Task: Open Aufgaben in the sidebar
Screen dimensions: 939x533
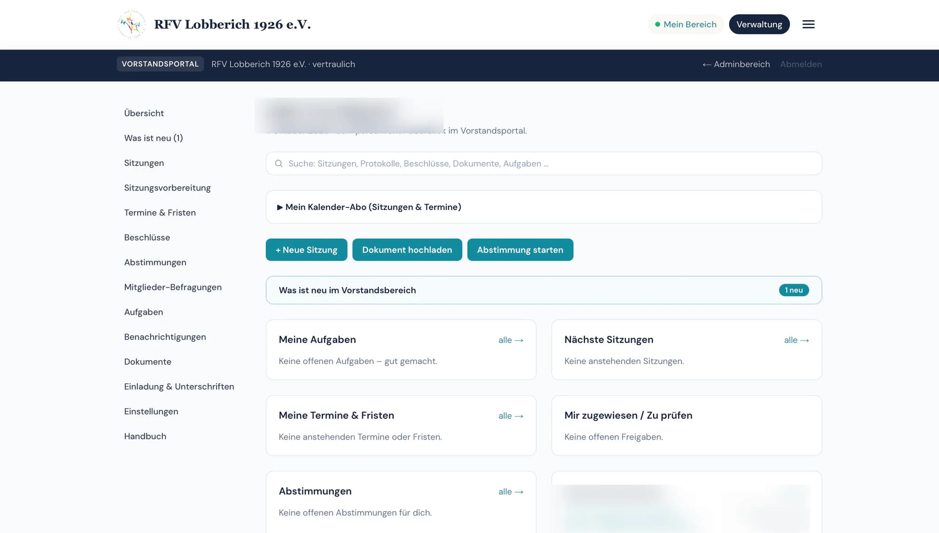Action: point(143,312)
